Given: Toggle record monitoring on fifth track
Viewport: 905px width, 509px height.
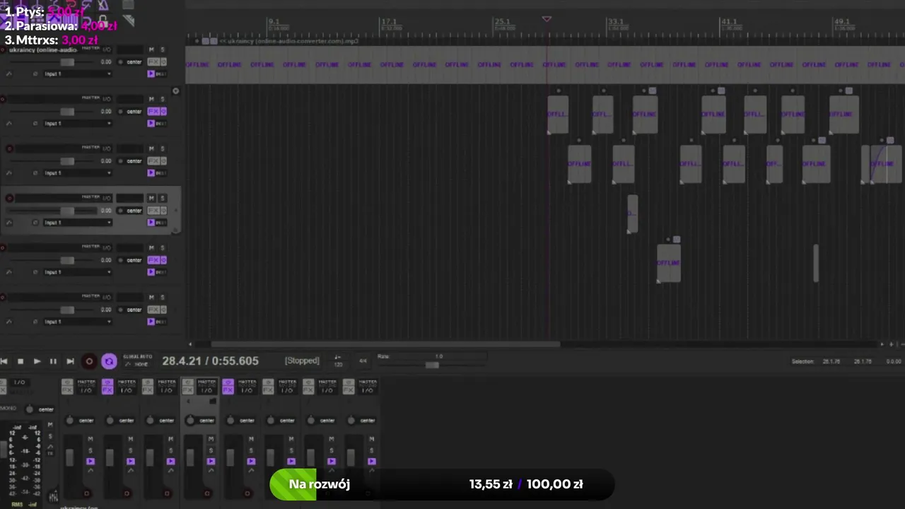Looking at the screenshot, I should coord(151,271).
